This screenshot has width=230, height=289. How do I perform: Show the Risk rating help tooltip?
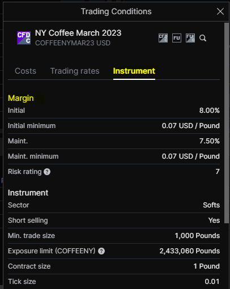pos(47,172)
